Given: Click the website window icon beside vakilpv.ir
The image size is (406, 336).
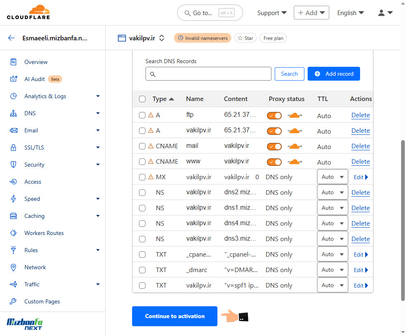Looking at the screenshot, I should [122, 38].
